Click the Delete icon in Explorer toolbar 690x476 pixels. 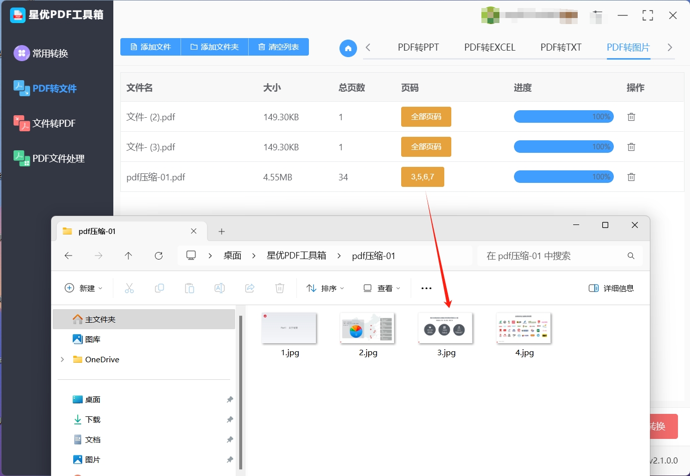(x=280, y=288)
